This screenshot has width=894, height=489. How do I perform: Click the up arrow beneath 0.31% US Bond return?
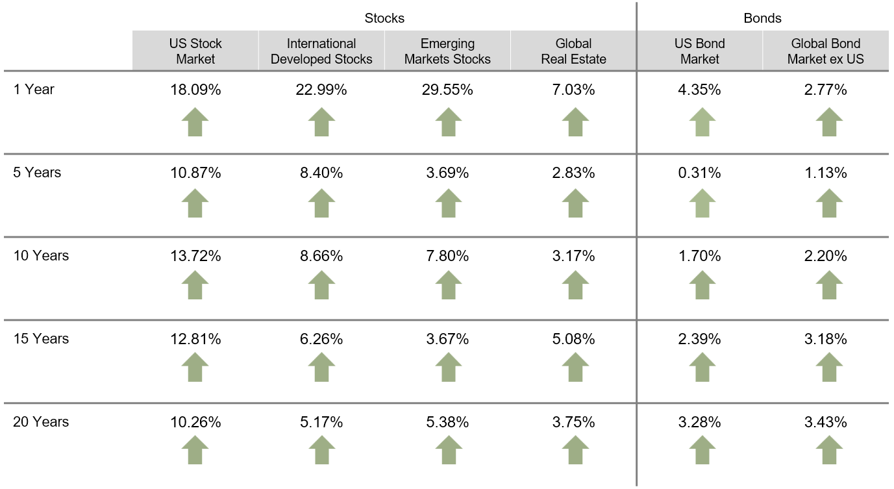point(702,204)
